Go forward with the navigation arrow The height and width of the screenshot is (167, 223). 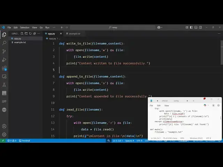coord(67,27)
